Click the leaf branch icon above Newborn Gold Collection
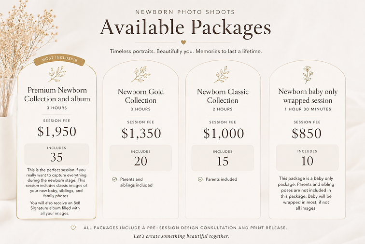This screenshot has width=365, height=244. pos(140,74)
